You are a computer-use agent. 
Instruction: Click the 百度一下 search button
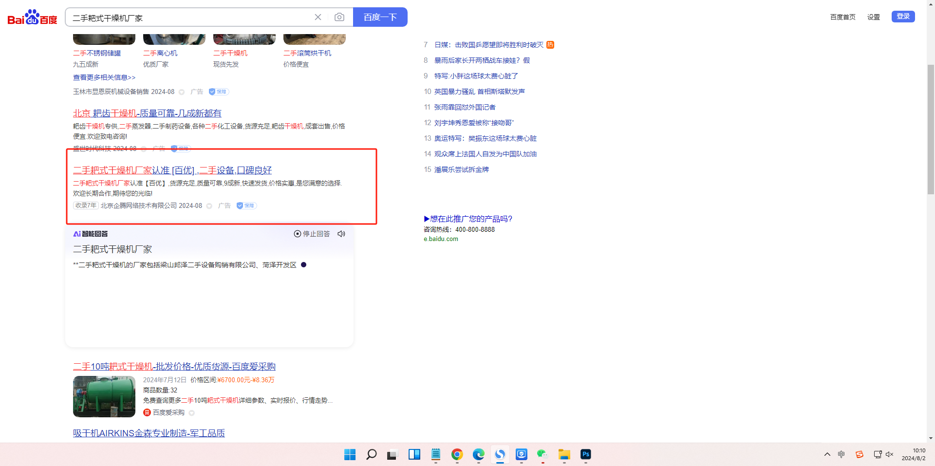[x=380, y=17]
